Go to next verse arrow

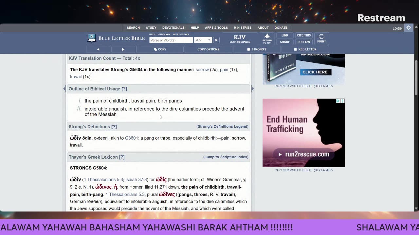(123, 49)
